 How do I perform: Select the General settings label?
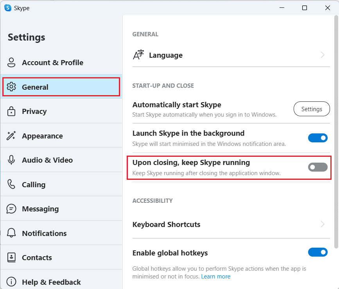coord(35,87)
